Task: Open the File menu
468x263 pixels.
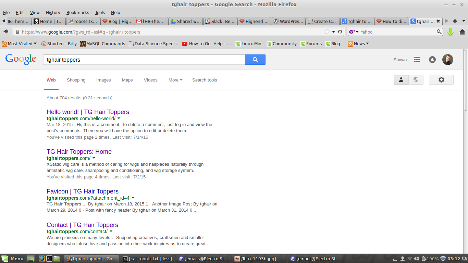Action: click(6, 12)
